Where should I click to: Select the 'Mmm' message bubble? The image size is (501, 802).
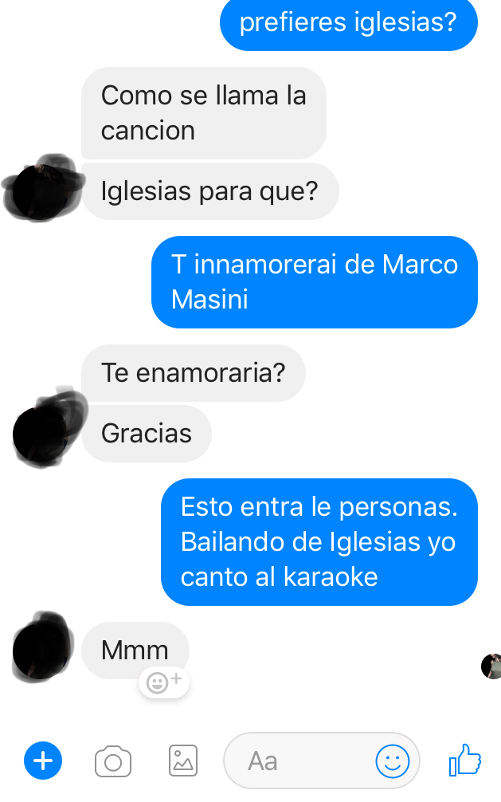[135, 651]
